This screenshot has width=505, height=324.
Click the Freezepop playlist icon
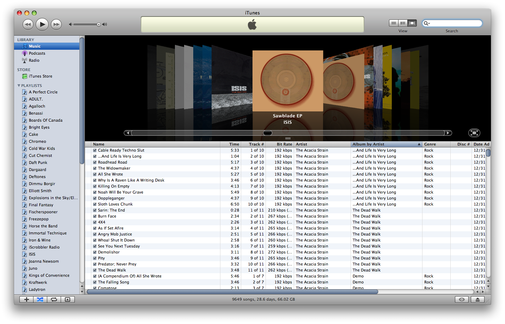(25, 219)
